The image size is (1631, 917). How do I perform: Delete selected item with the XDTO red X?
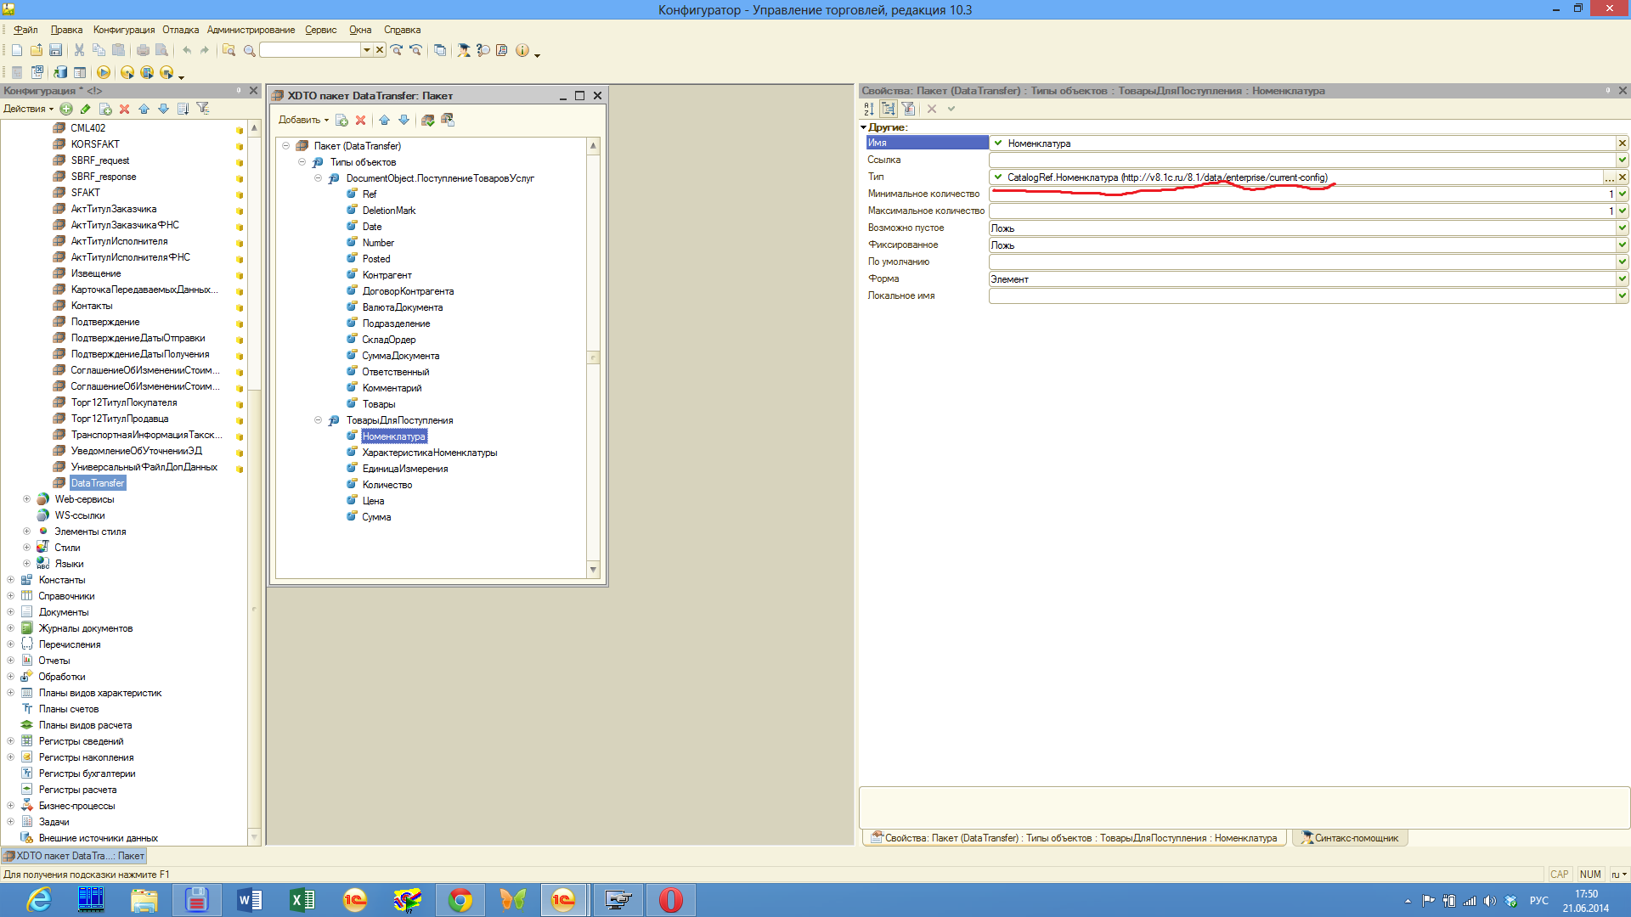[x=360, y=120]
